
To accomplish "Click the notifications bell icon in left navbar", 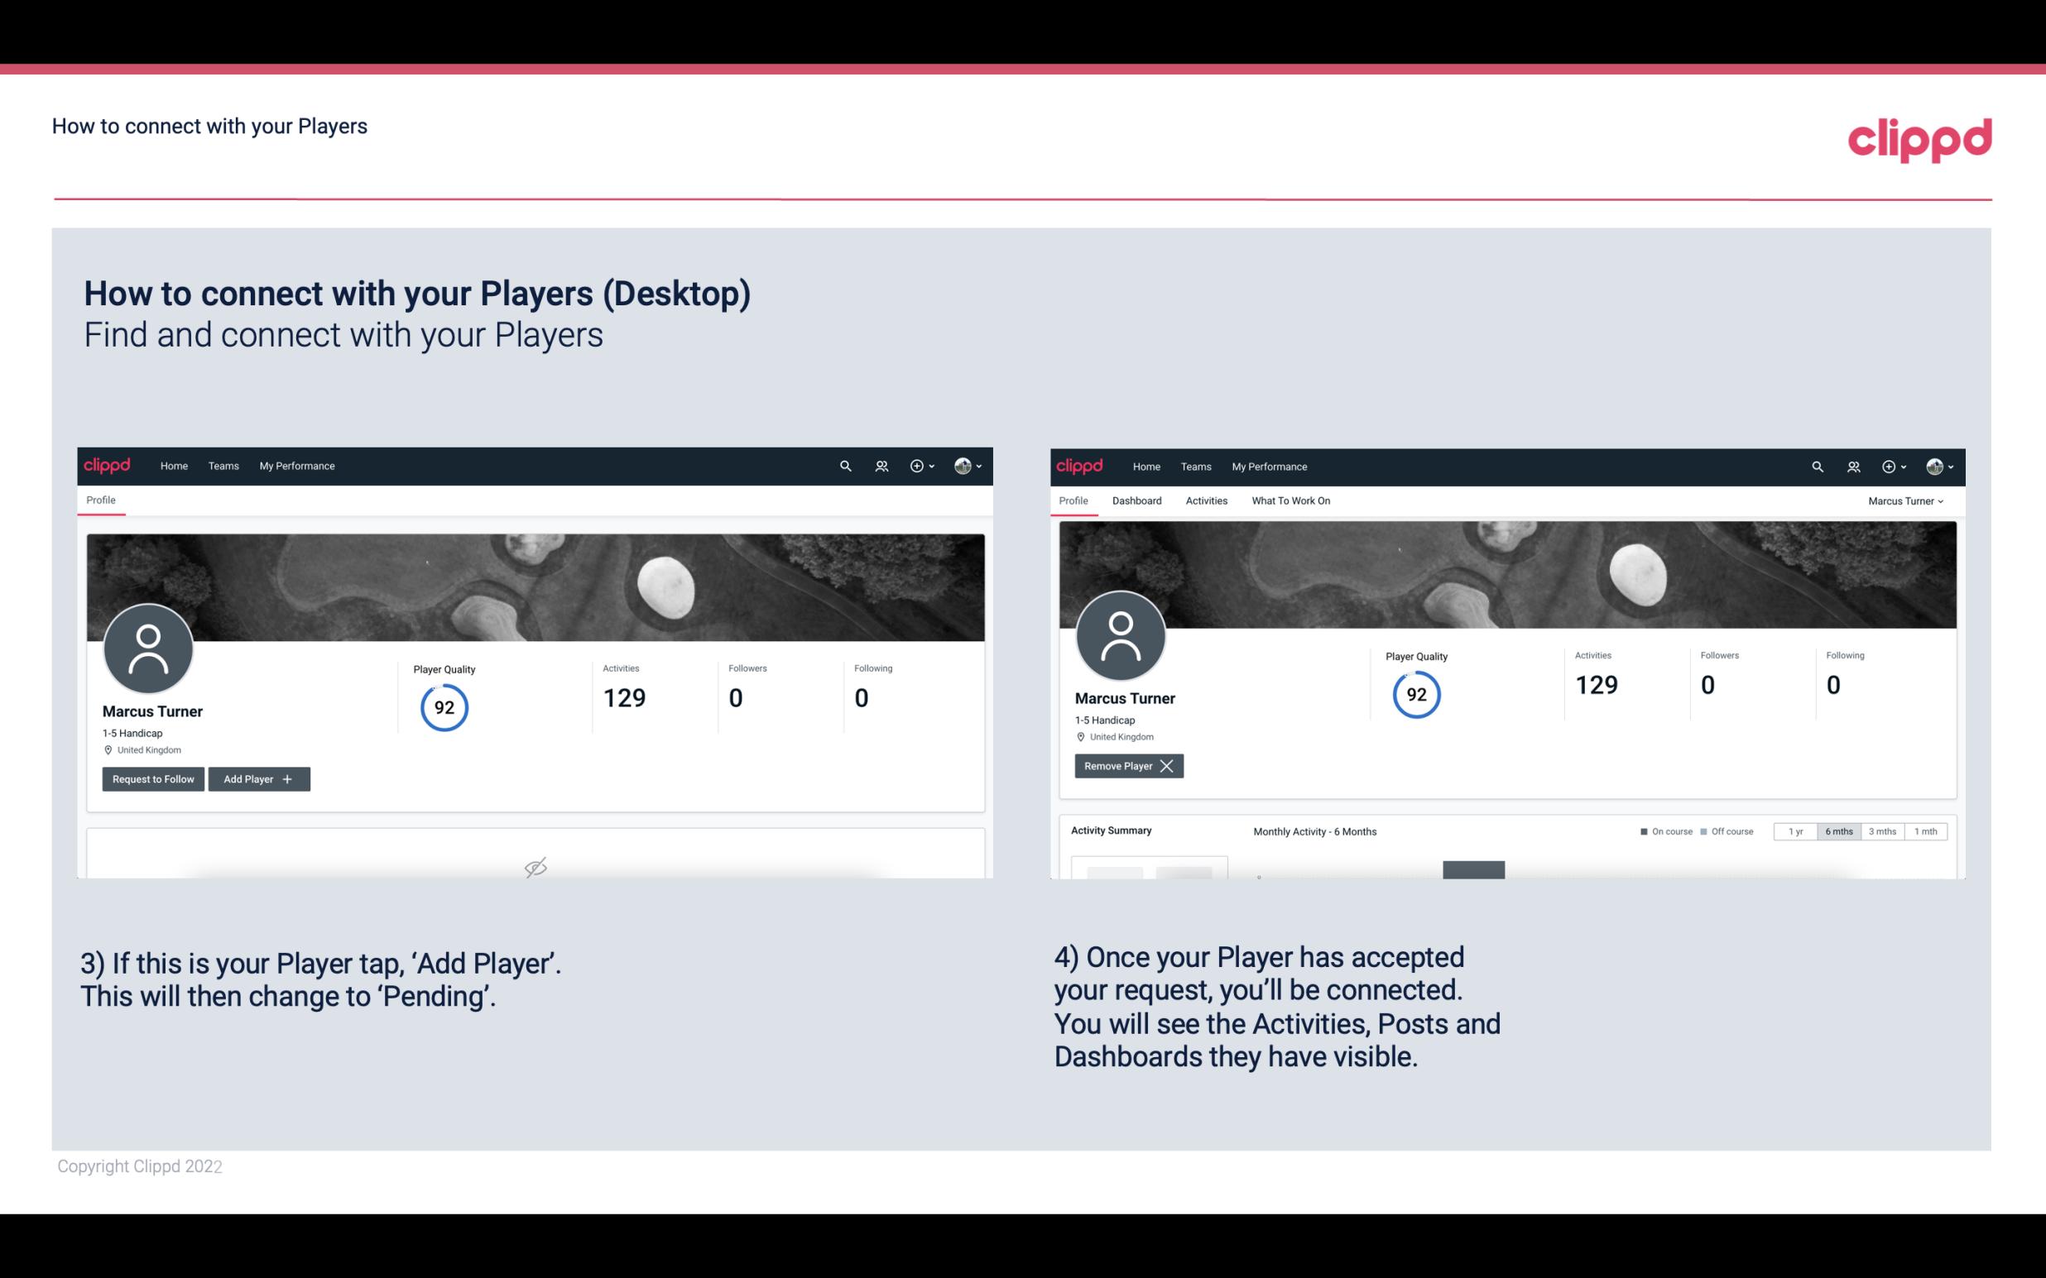I will [x=879, y=465].
